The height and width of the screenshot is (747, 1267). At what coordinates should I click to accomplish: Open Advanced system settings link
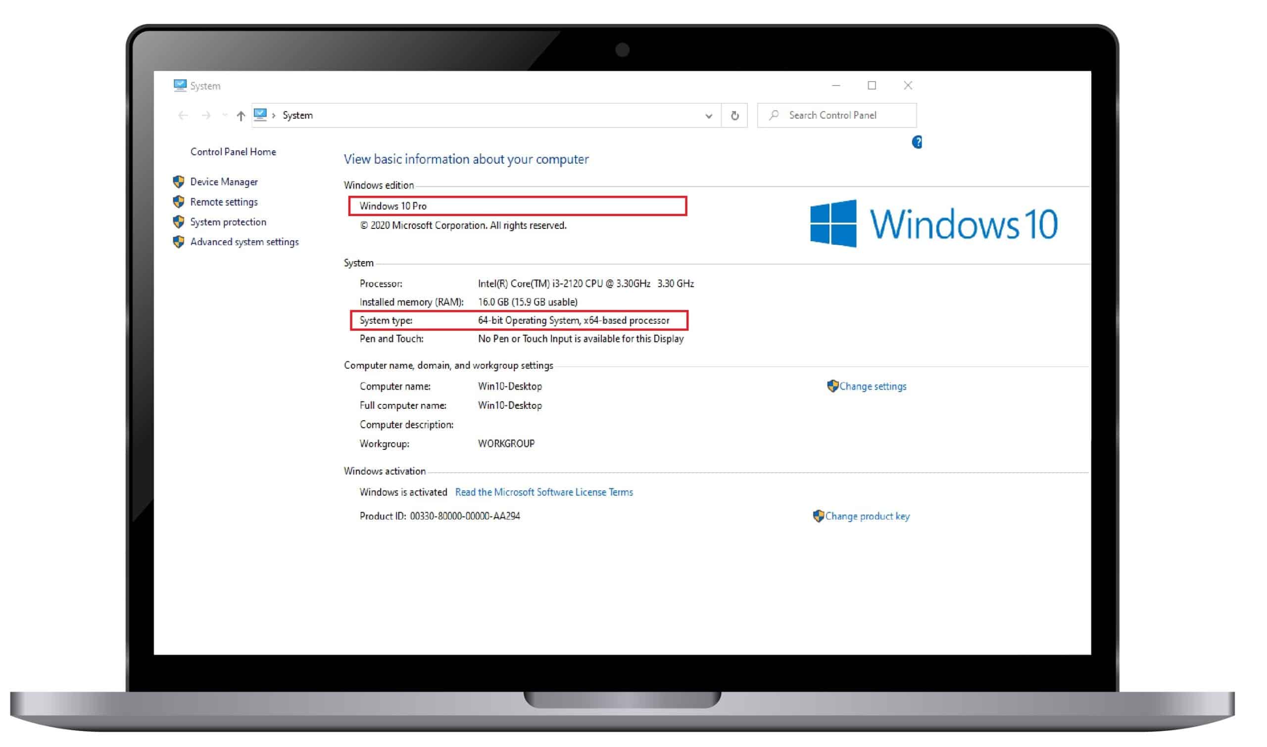point(244,242)
